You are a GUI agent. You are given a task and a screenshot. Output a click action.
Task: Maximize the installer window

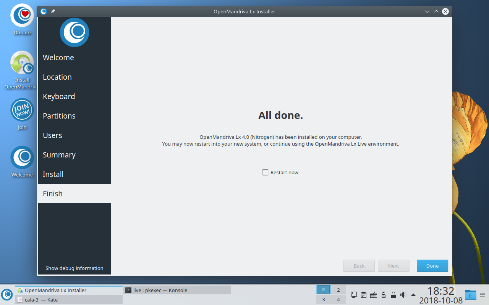coord(436,11)
